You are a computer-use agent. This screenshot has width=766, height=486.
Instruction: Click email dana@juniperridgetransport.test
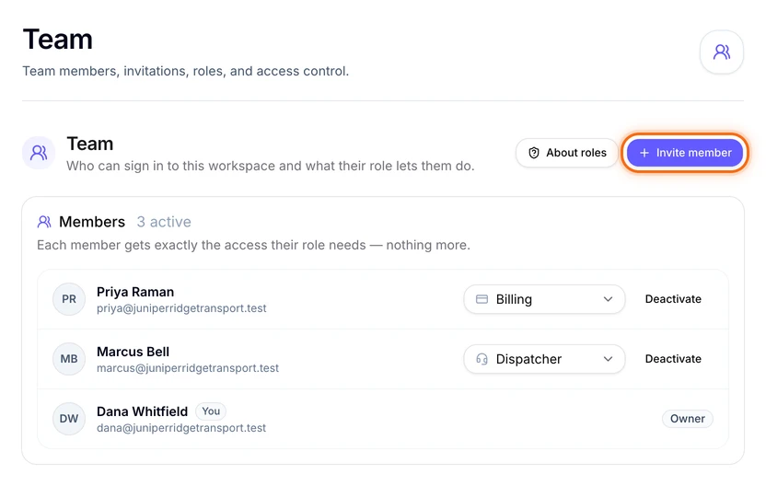point(181,428)
